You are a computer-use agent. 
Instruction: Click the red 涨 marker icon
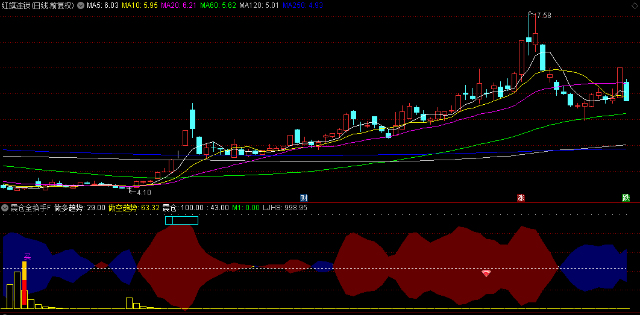coord(521,198)
